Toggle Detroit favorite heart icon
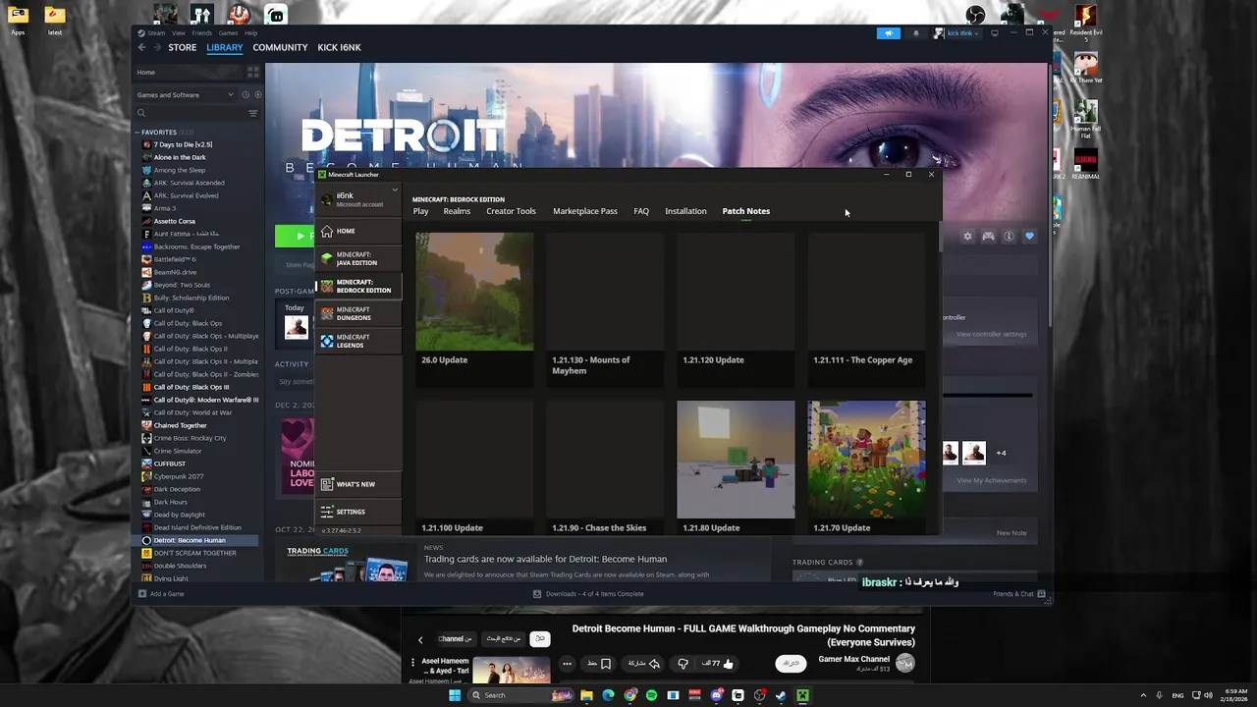 (x=1029, y=236)
